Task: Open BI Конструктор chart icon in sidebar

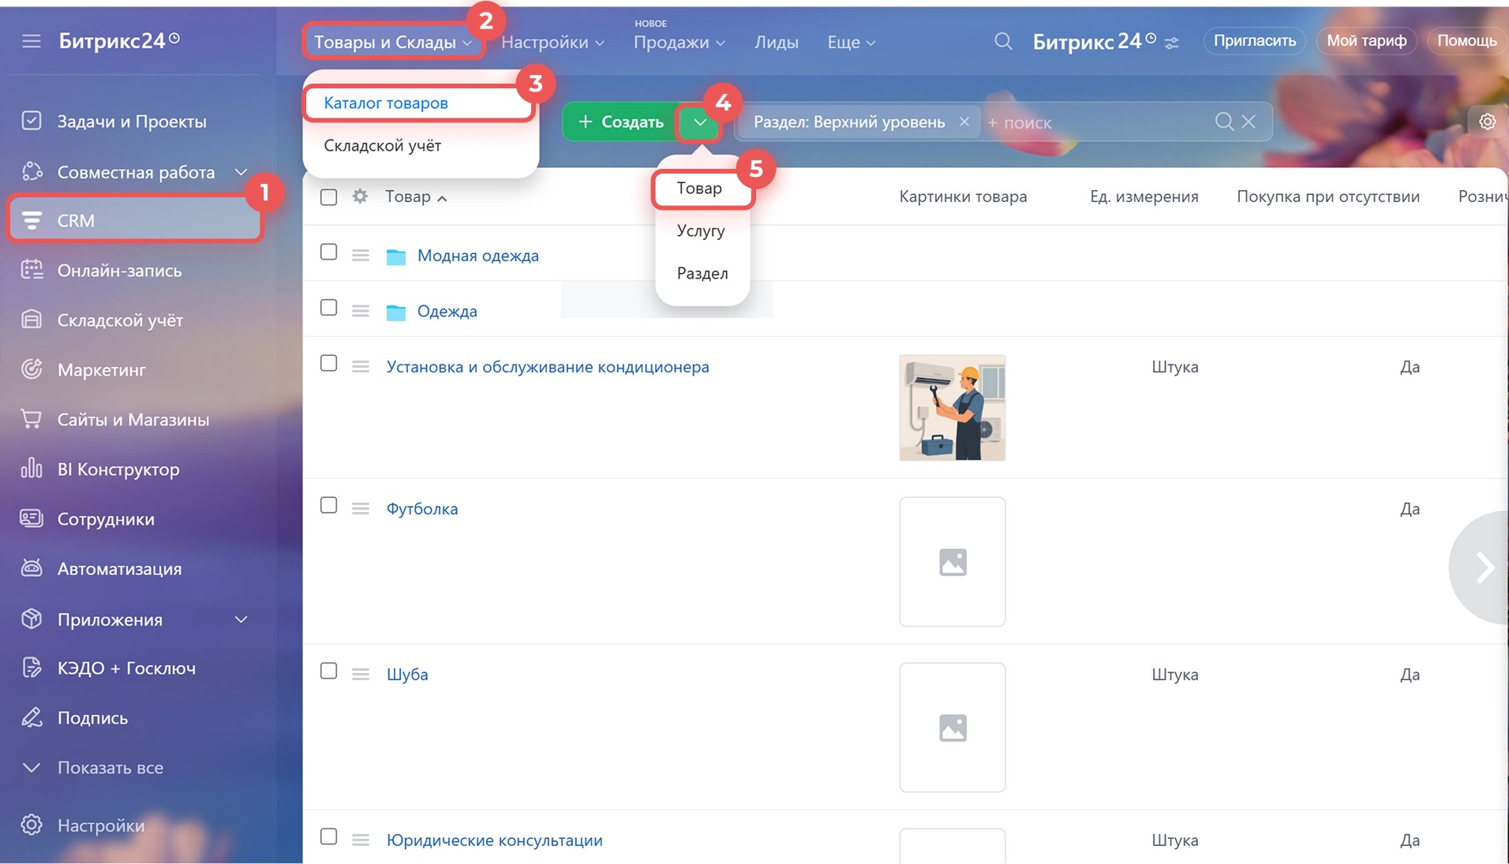Action: click(32, 469)
